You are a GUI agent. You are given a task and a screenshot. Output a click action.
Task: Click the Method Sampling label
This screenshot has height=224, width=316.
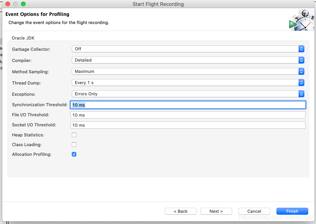coord(30,72)
